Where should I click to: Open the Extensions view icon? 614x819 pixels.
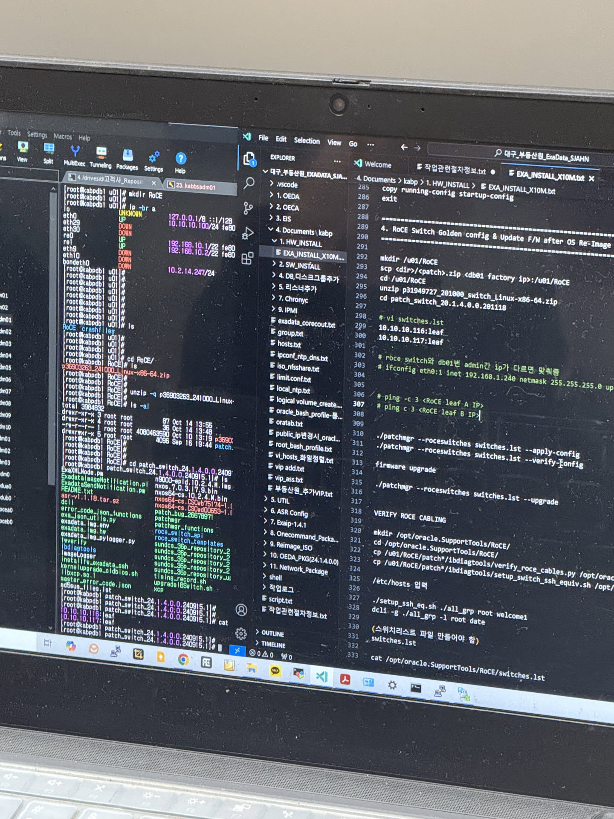[x=247, y=258]
